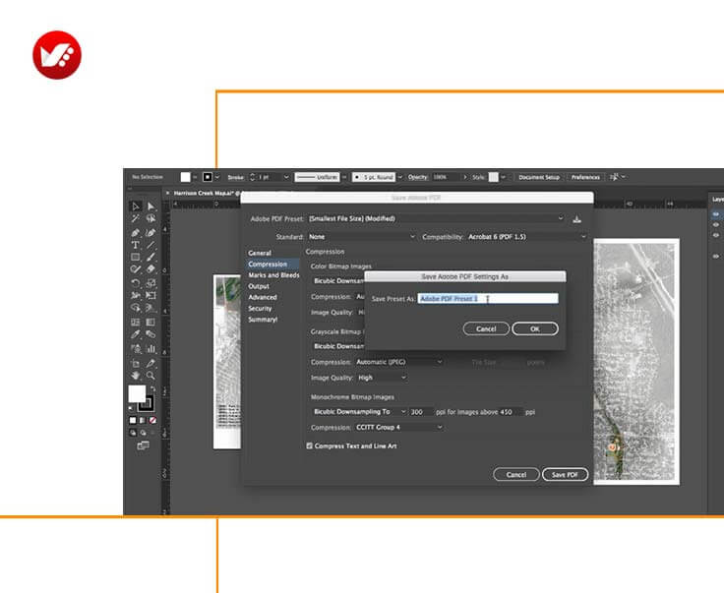
Task: Click the black Stroke swatch in the toolbar
Action: pyautogui.click(x=147, y=404)
